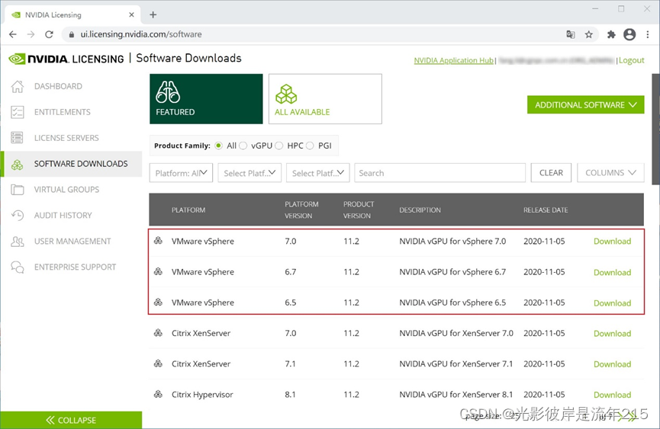This screenshot has height=429, width=660.
Task: Open the Dashboard home icon
Action: click(18, 86)
